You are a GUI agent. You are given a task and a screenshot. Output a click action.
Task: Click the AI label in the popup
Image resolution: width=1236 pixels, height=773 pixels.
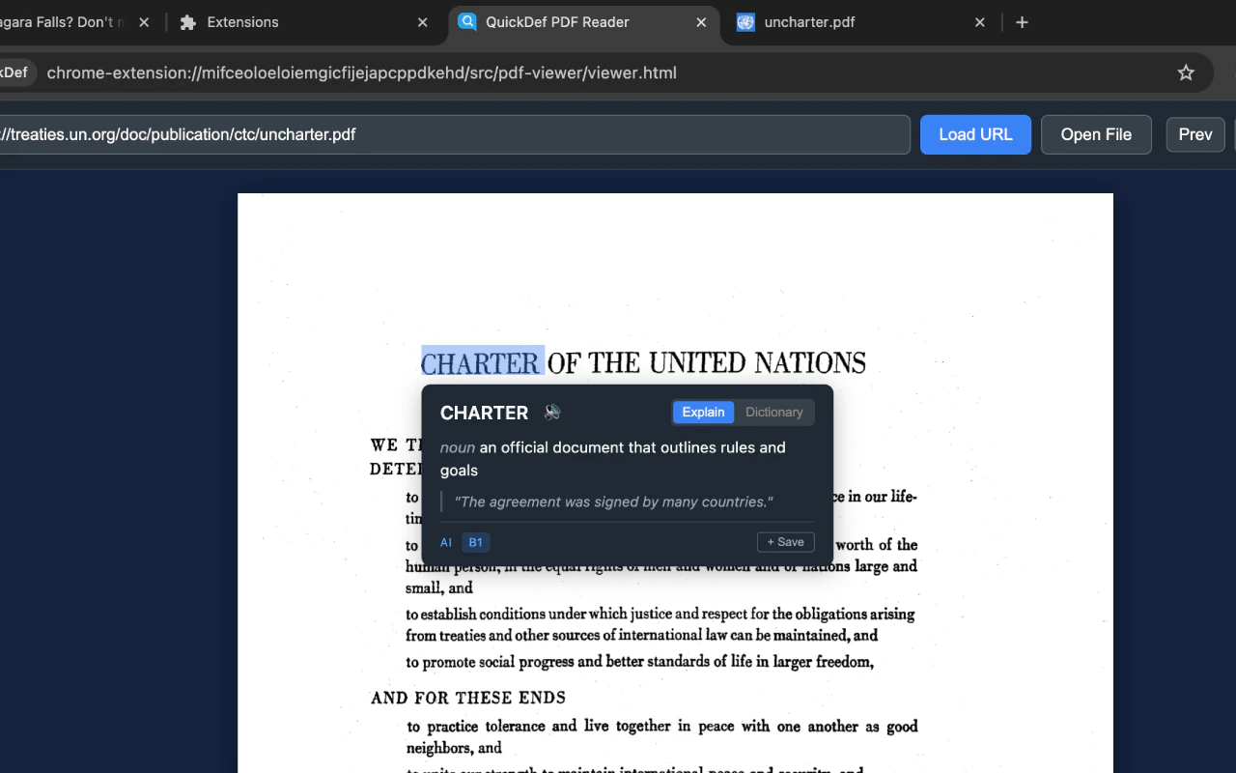(446, 542)
